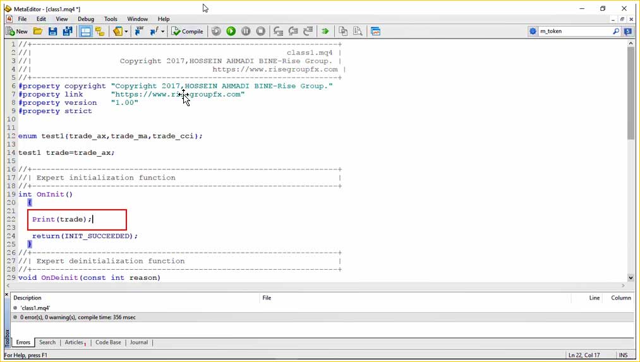Switch to the Journal tab
The width and height of the screenshot is (640, 362).
(x=139, y=342)
